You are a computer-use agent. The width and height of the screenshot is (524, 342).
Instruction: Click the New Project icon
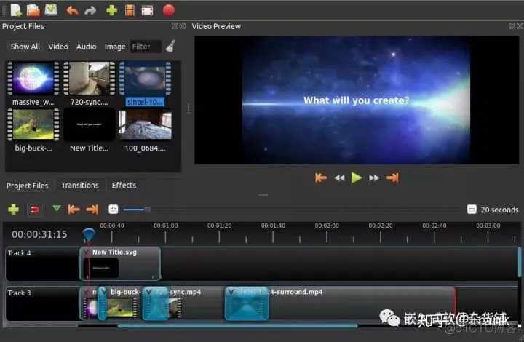(16, 10)
